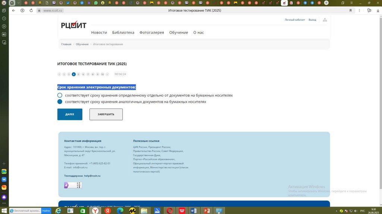Open Microsoft Edge from the taskbar
The width and height of the screenshot is (382, 214).
[120, 211]
